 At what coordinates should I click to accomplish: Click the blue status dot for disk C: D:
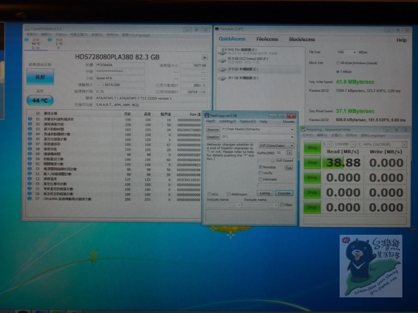click(x=27, y=40)
